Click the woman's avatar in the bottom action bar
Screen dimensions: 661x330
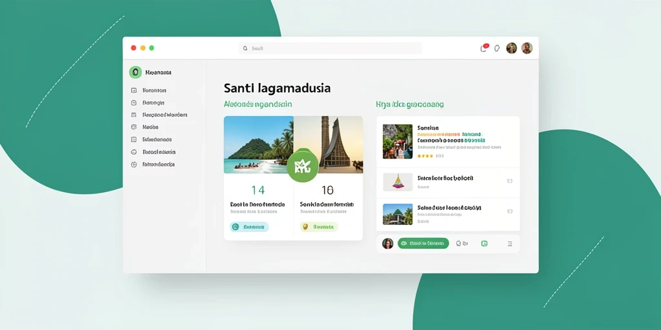tap(388, 243)
